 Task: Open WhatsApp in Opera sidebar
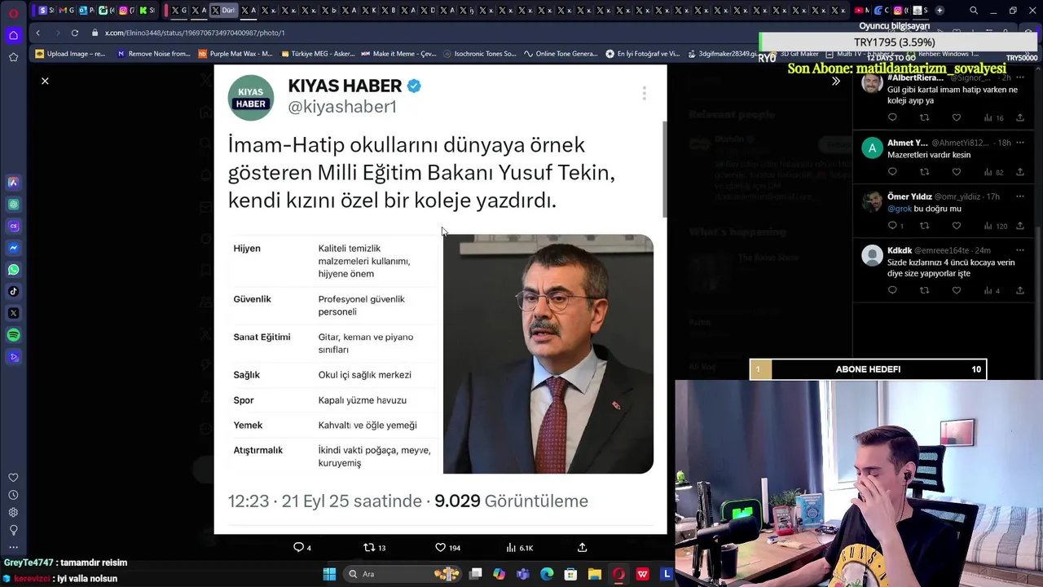click(13, 270)
